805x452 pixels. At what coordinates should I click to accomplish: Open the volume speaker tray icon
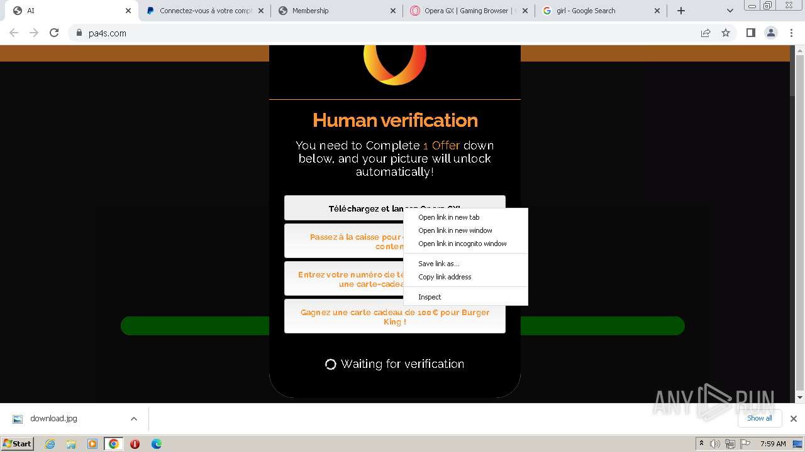[715, 444]
